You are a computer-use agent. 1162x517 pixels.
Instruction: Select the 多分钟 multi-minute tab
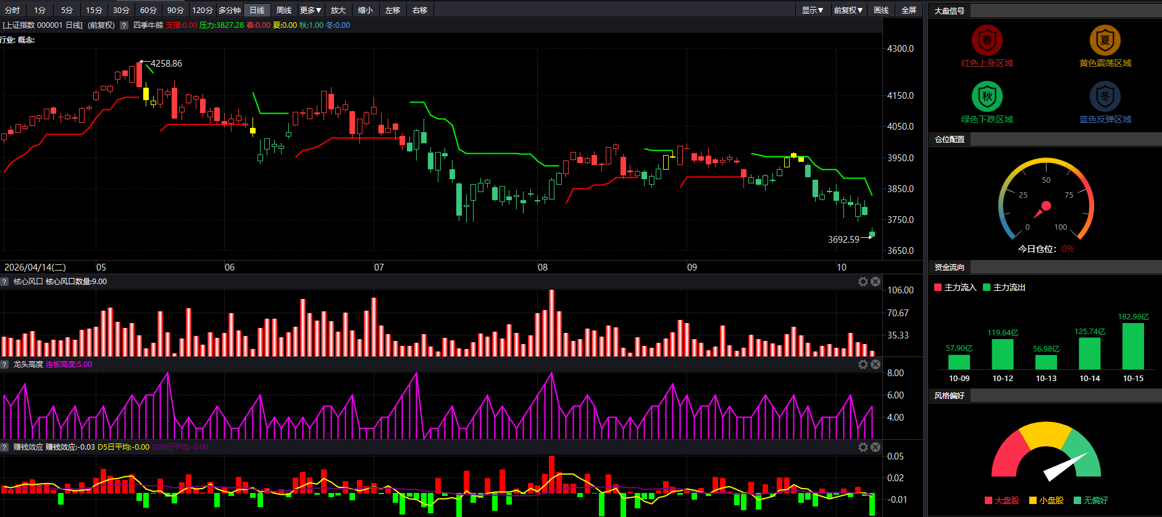pos(230,10)
